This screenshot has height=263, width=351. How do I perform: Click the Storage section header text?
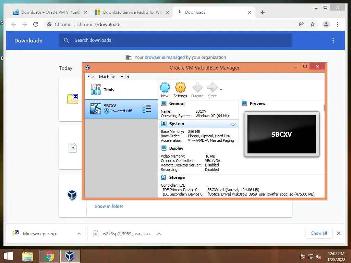pos(177,177)
